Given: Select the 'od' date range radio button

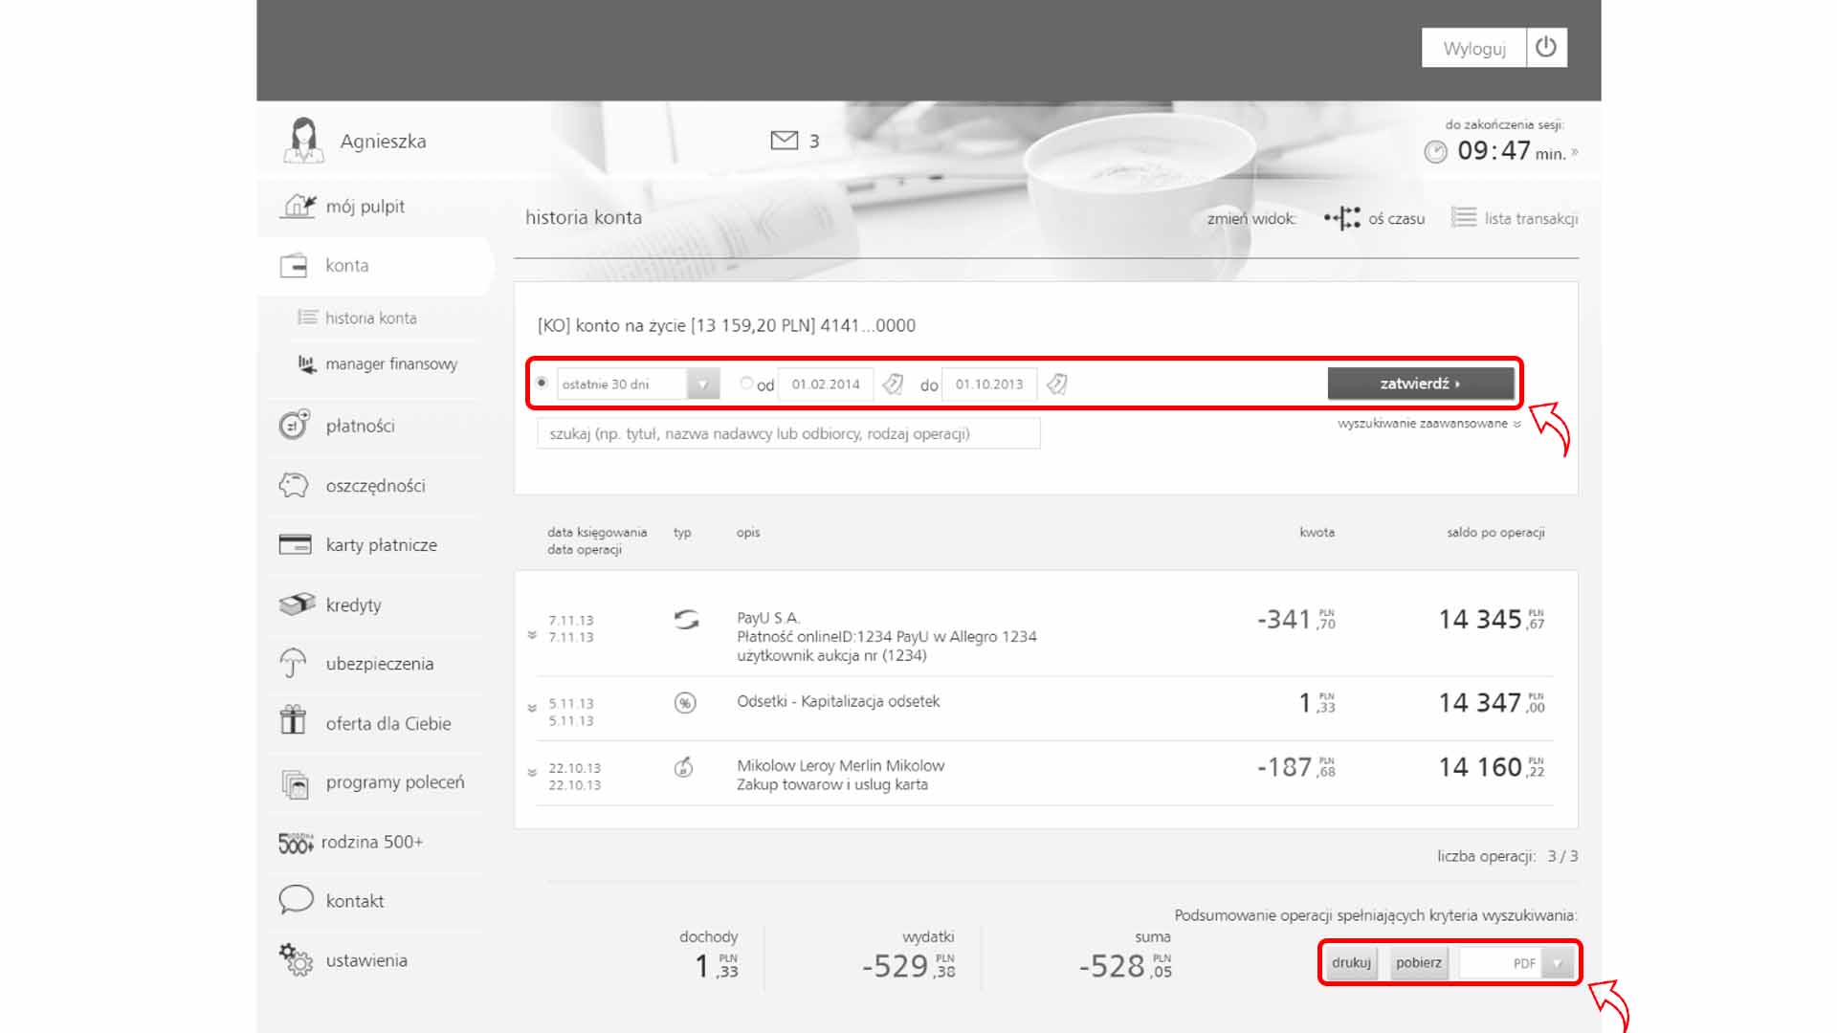Looking at the screenshot, I should coord(746,384).
